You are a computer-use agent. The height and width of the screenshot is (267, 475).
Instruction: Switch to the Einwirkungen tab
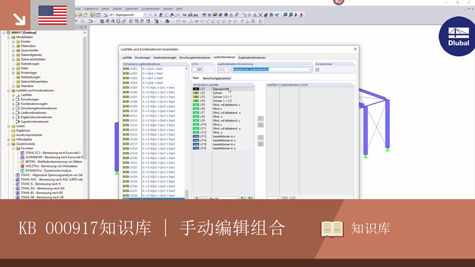(142, 57)
